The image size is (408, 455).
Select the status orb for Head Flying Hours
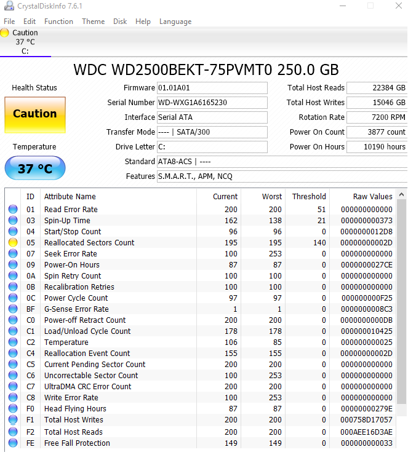click(x=13, y=408)
